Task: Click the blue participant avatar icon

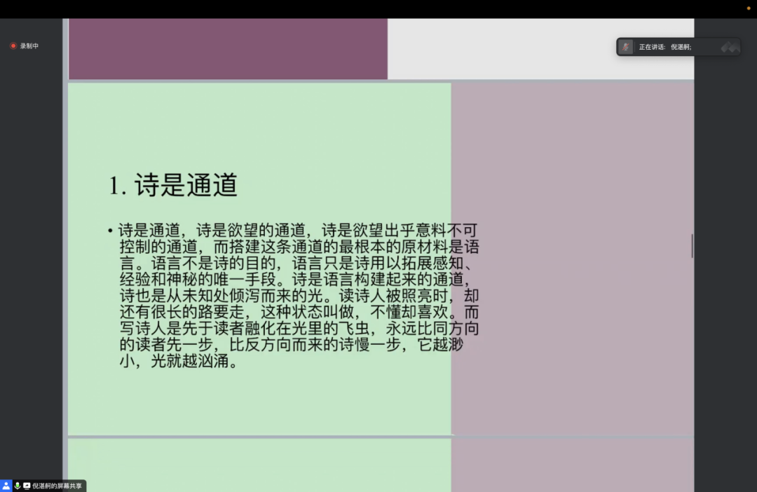Action: (x=6, y=486)
